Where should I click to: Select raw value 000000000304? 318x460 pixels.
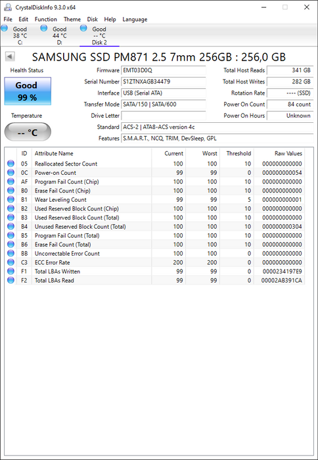pyautogui.click(x=282, y=227)
